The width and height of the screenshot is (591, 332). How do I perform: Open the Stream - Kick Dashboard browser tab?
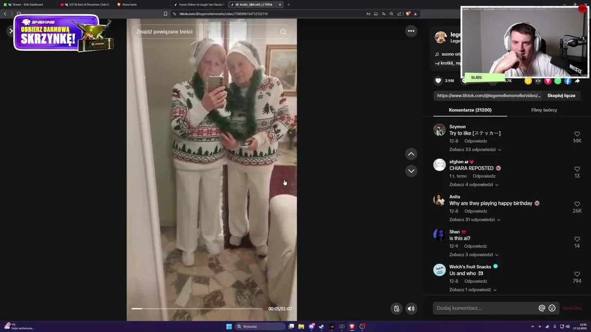[x=28, y=5]
